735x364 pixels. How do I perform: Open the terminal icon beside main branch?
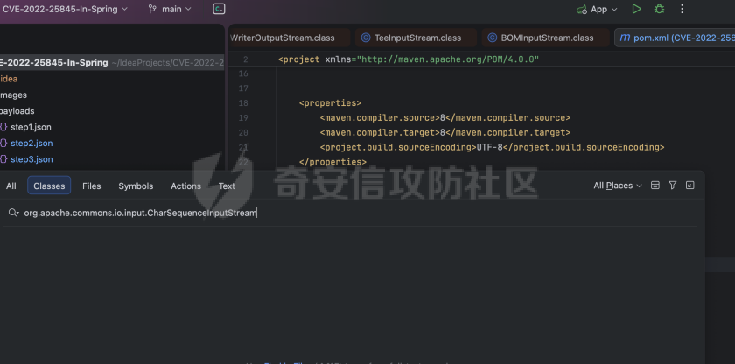220,9
